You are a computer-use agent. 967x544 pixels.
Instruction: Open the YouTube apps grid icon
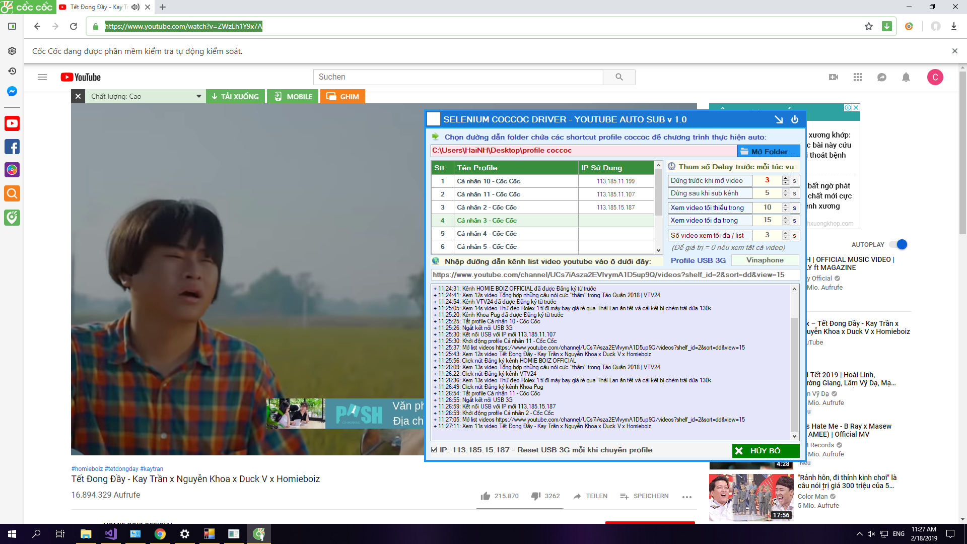tap(858, 77)
